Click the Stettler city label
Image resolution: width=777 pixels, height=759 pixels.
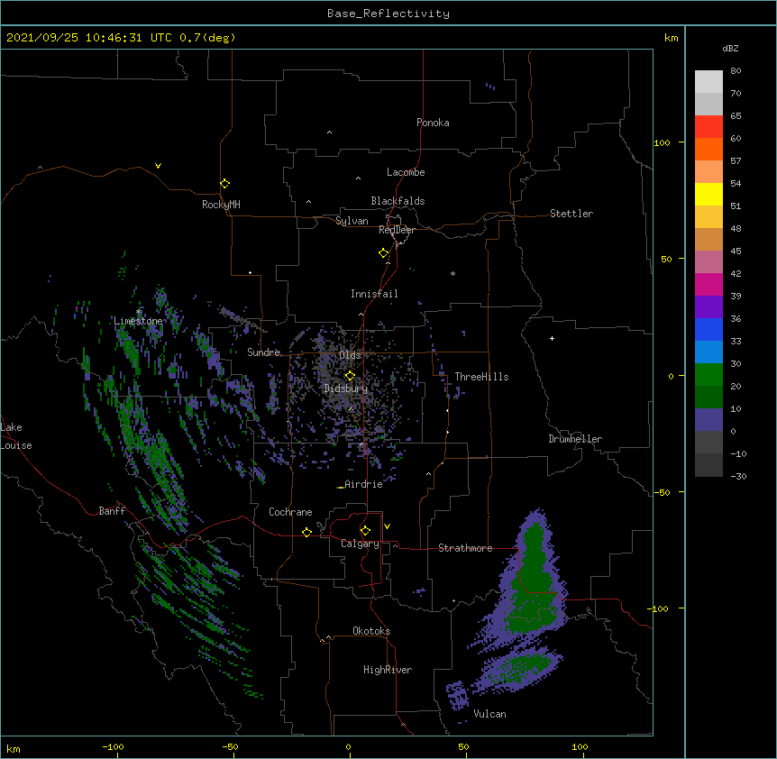pyautogui.click(x=571, y=214)
